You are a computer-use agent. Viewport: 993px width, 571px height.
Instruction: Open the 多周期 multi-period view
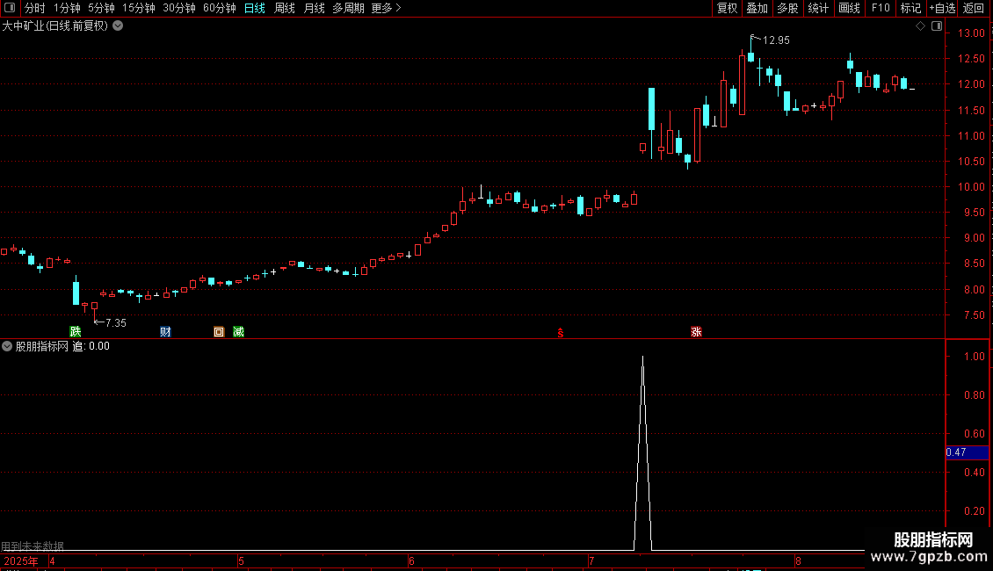tap(348, 8)
